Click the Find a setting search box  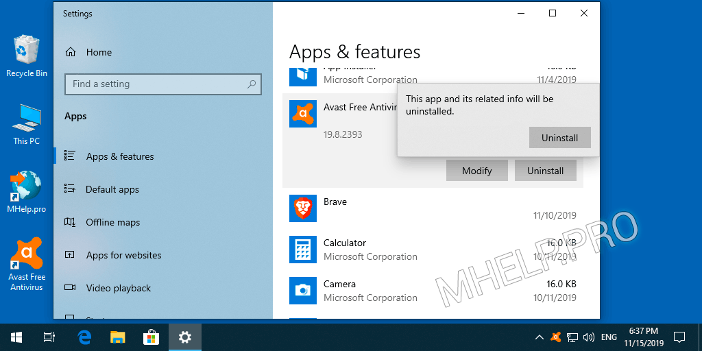tap(163, 84)
